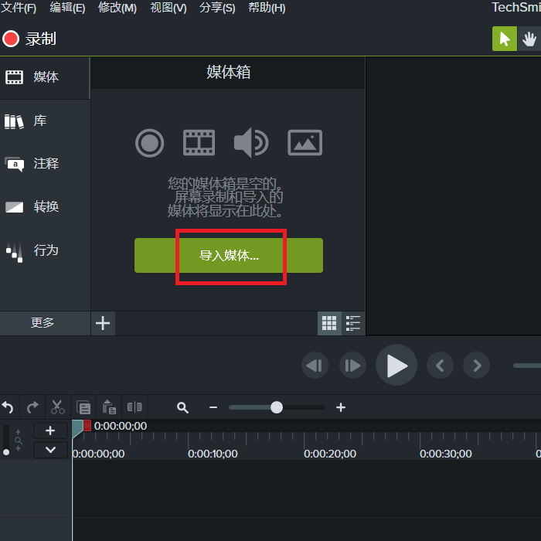541x541 pixels.
Task: Click the teal playhead in-point handle
Action: (77, 428)
